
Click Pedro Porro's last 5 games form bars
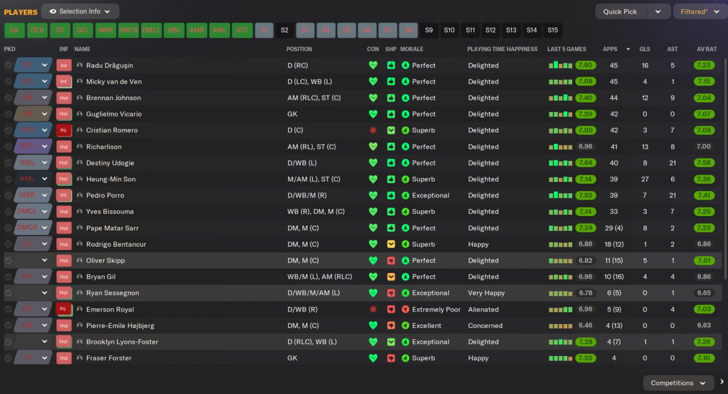(x=561, y=196)
